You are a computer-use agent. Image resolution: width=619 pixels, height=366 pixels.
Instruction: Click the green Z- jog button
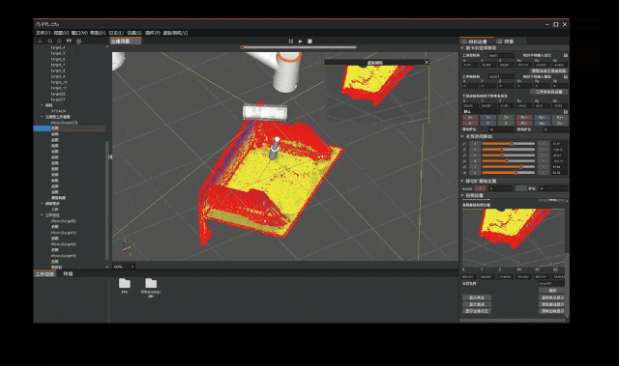(x=506, y=123)
